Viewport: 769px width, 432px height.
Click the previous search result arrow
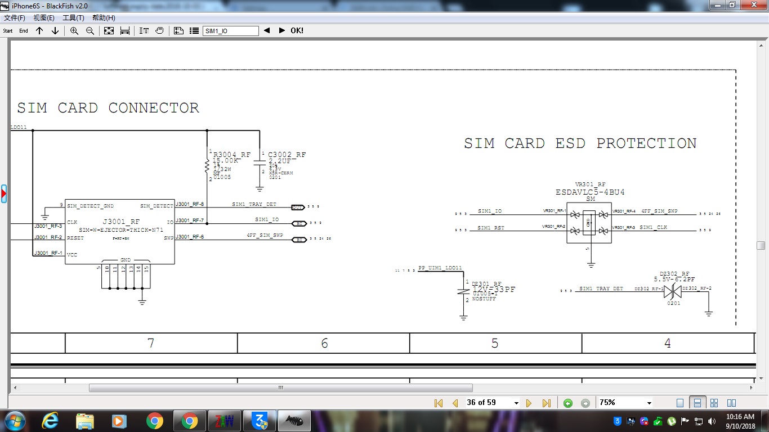[267, 30]
